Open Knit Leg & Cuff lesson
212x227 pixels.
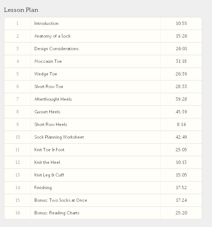(103, 175)
